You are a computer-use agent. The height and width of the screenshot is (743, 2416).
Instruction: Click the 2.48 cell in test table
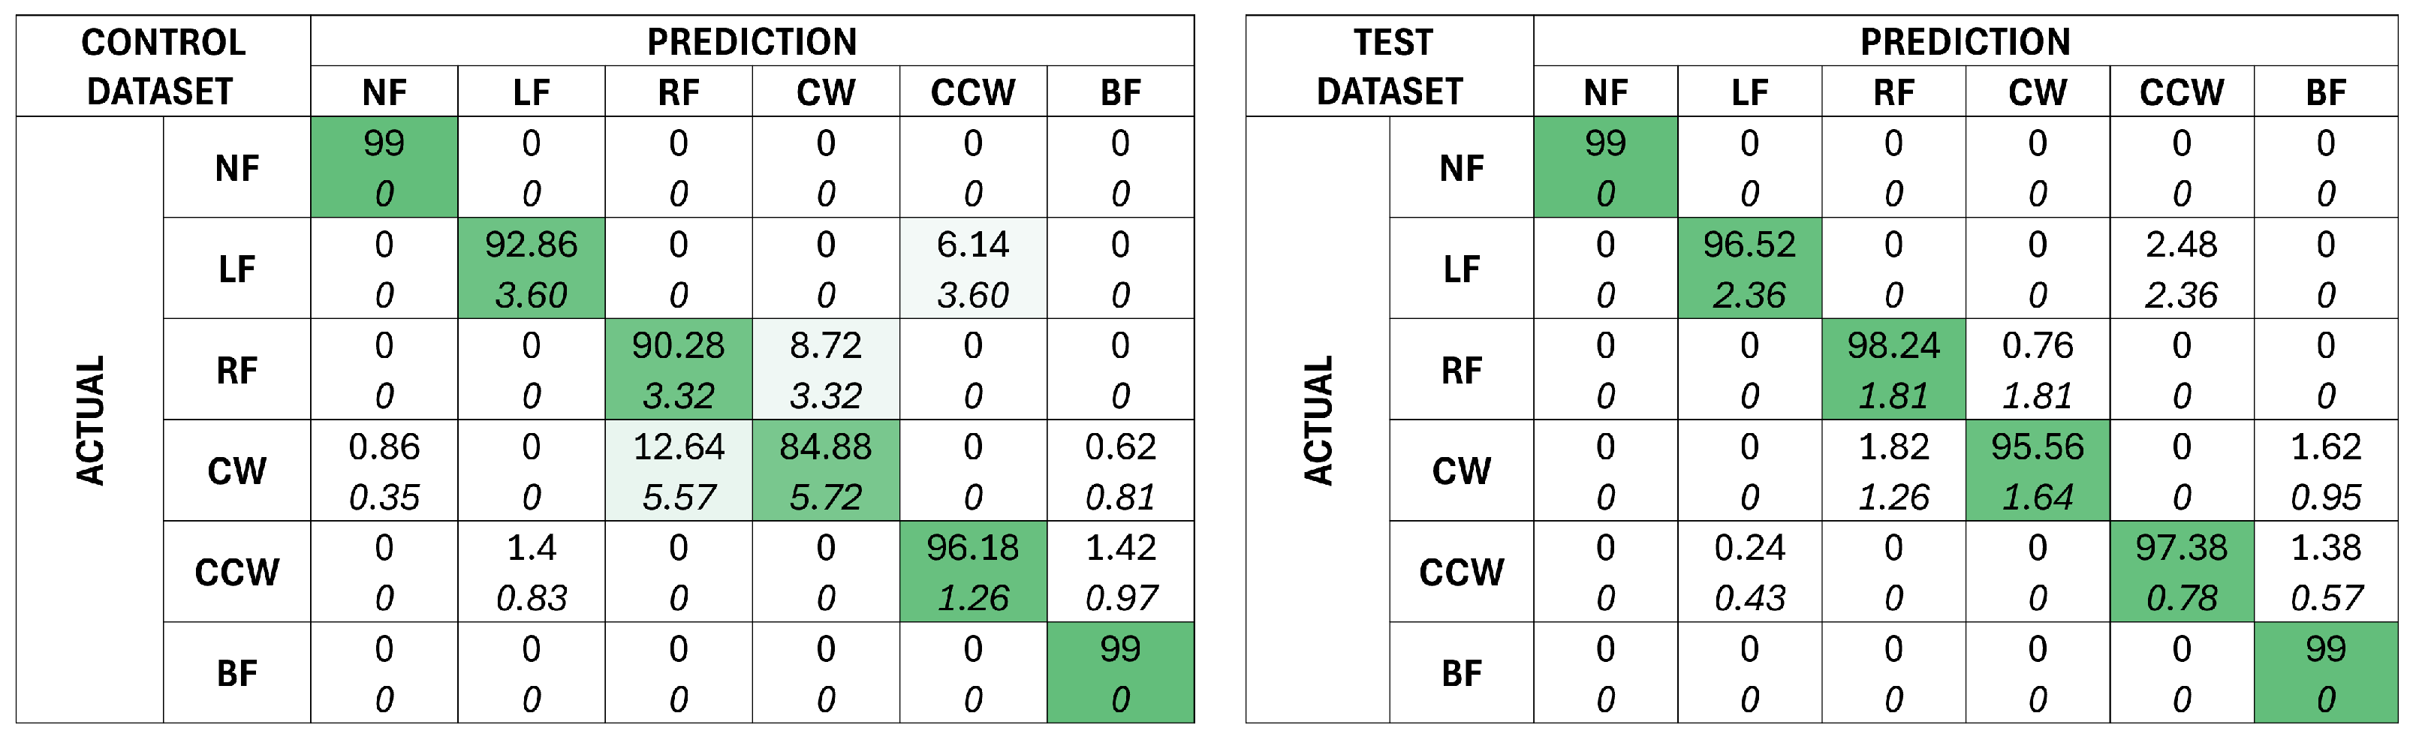(2182, 269)
